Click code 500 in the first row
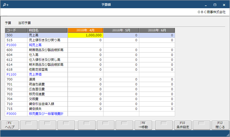The height and width of the screenshot is (137, 230). point(10,35)
